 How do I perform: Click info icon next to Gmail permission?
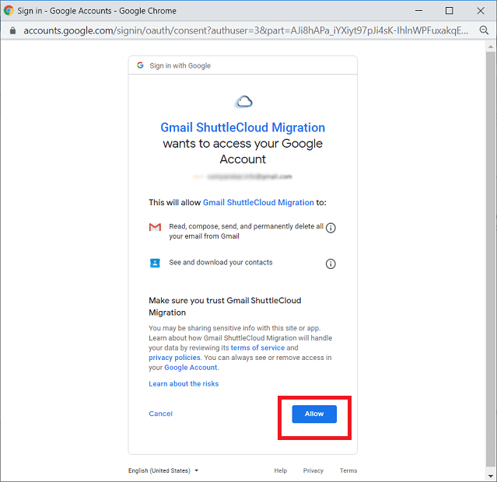point(331,228)
